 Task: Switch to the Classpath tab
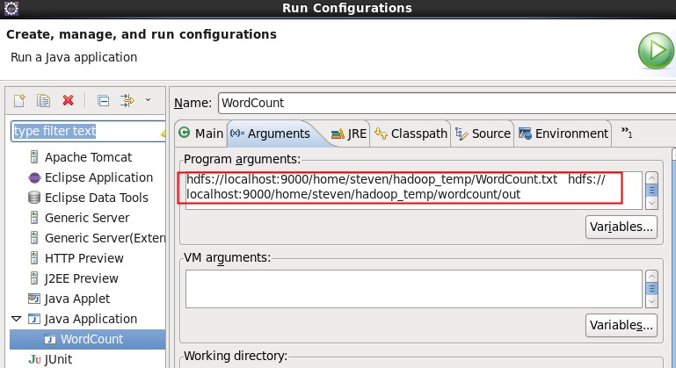[x=411, y=133]
